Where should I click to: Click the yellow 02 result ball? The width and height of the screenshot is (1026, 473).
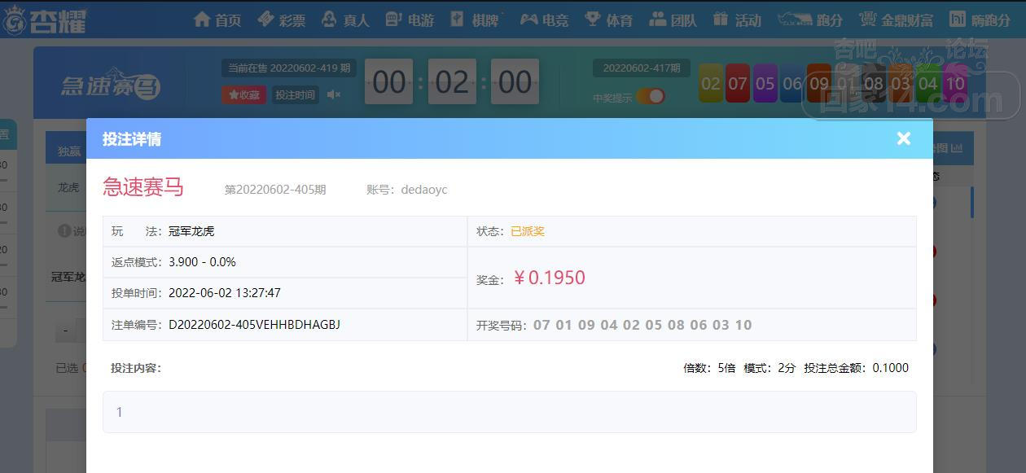tap(711, 83)
